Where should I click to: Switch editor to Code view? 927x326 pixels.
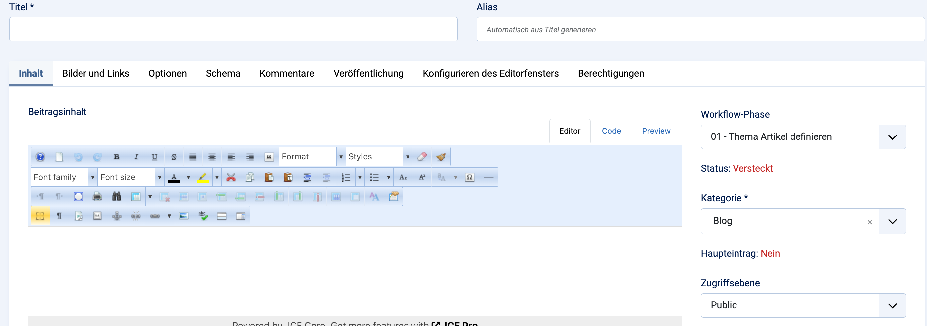(611, 131)
